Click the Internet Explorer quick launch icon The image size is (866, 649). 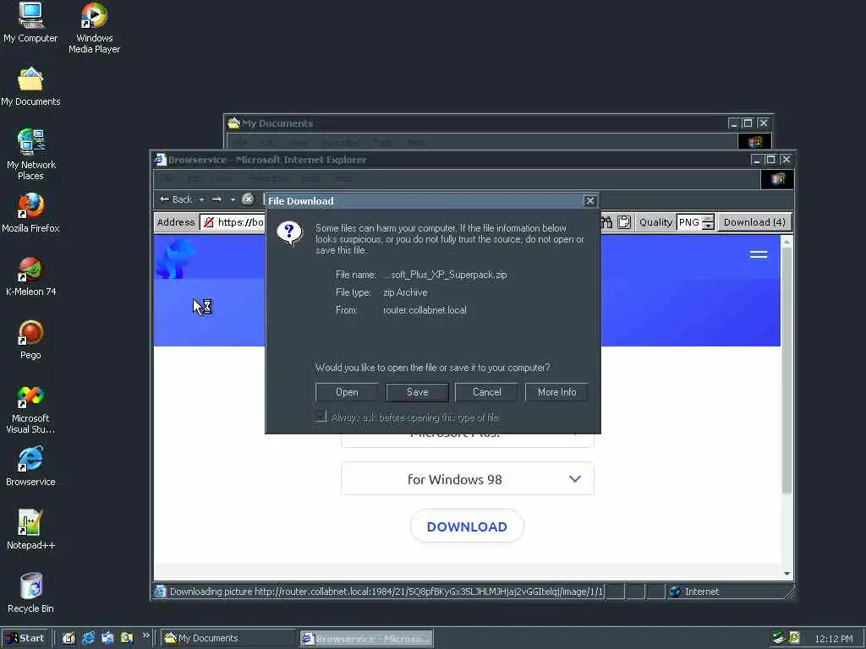[88, 638]
